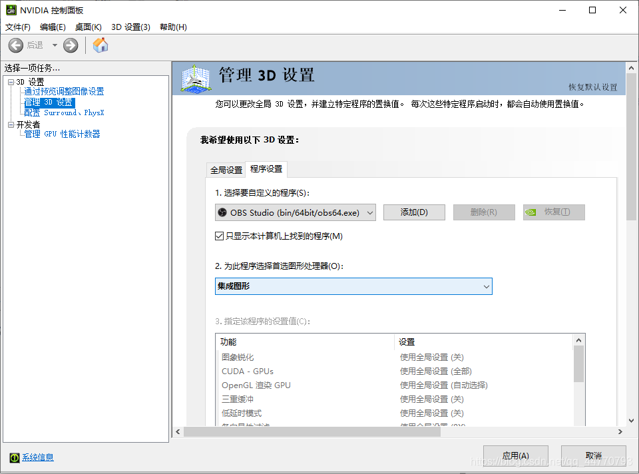Click the 三重缓冲 feature row

395,399
